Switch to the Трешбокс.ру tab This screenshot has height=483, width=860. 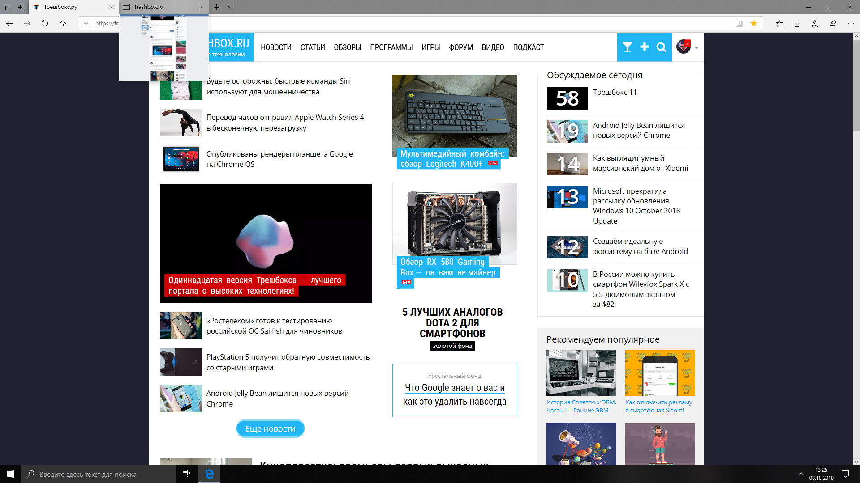coord(67,7)
